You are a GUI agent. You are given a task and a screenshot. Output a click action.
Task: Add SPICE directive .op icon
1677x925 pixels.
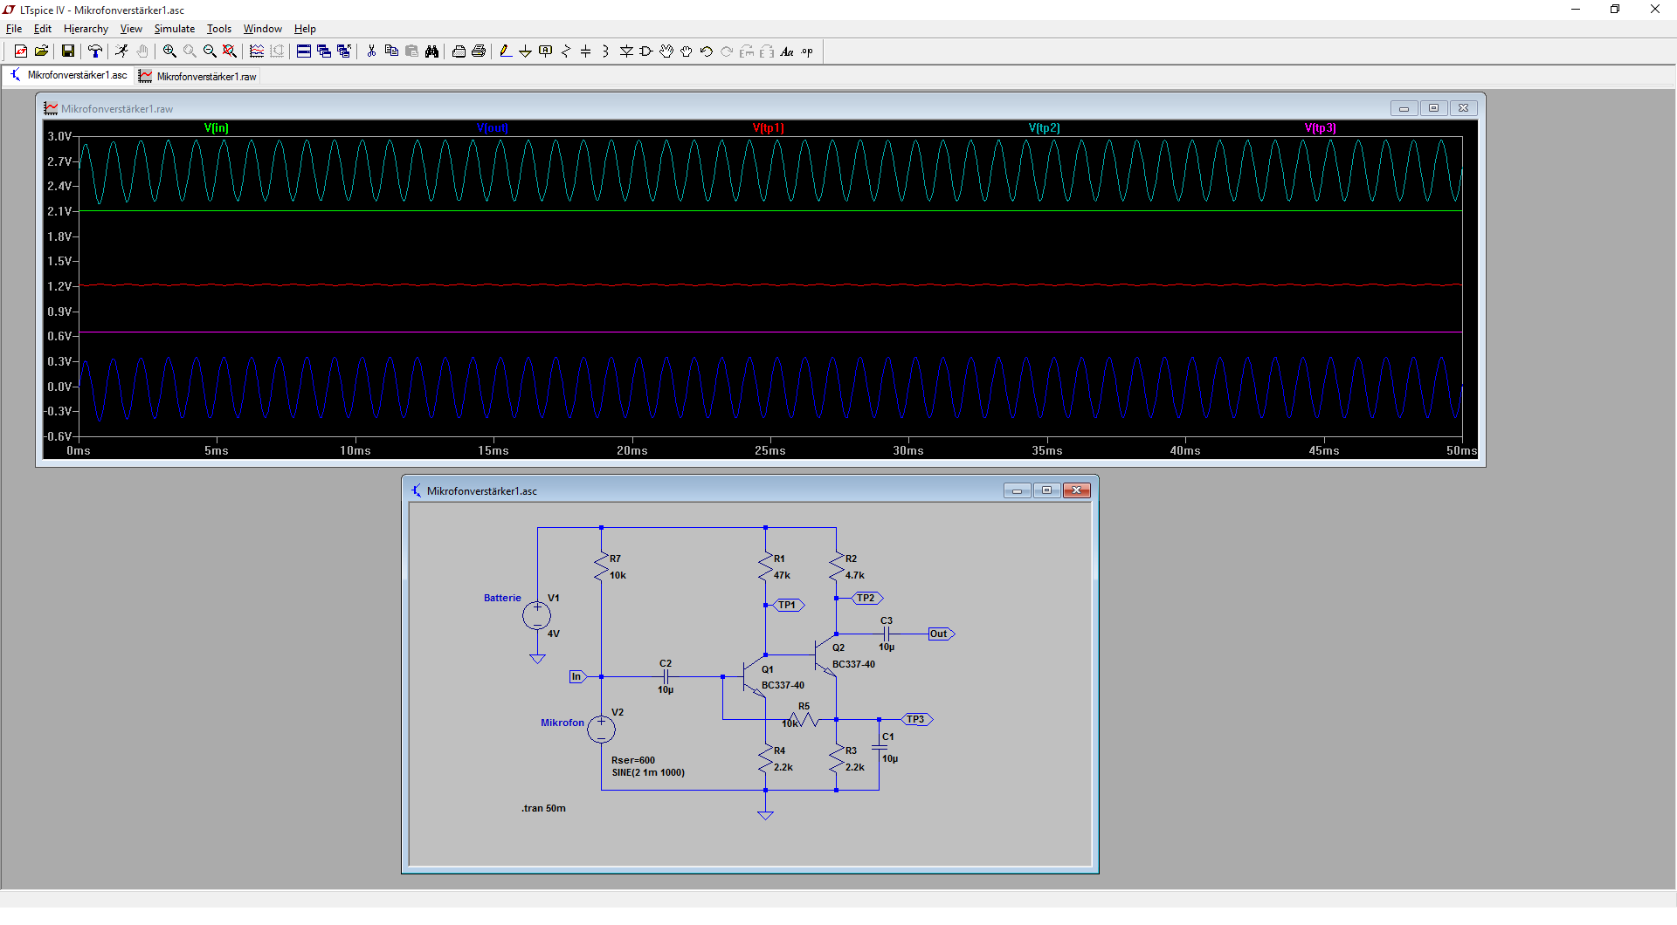pos(807,51)
